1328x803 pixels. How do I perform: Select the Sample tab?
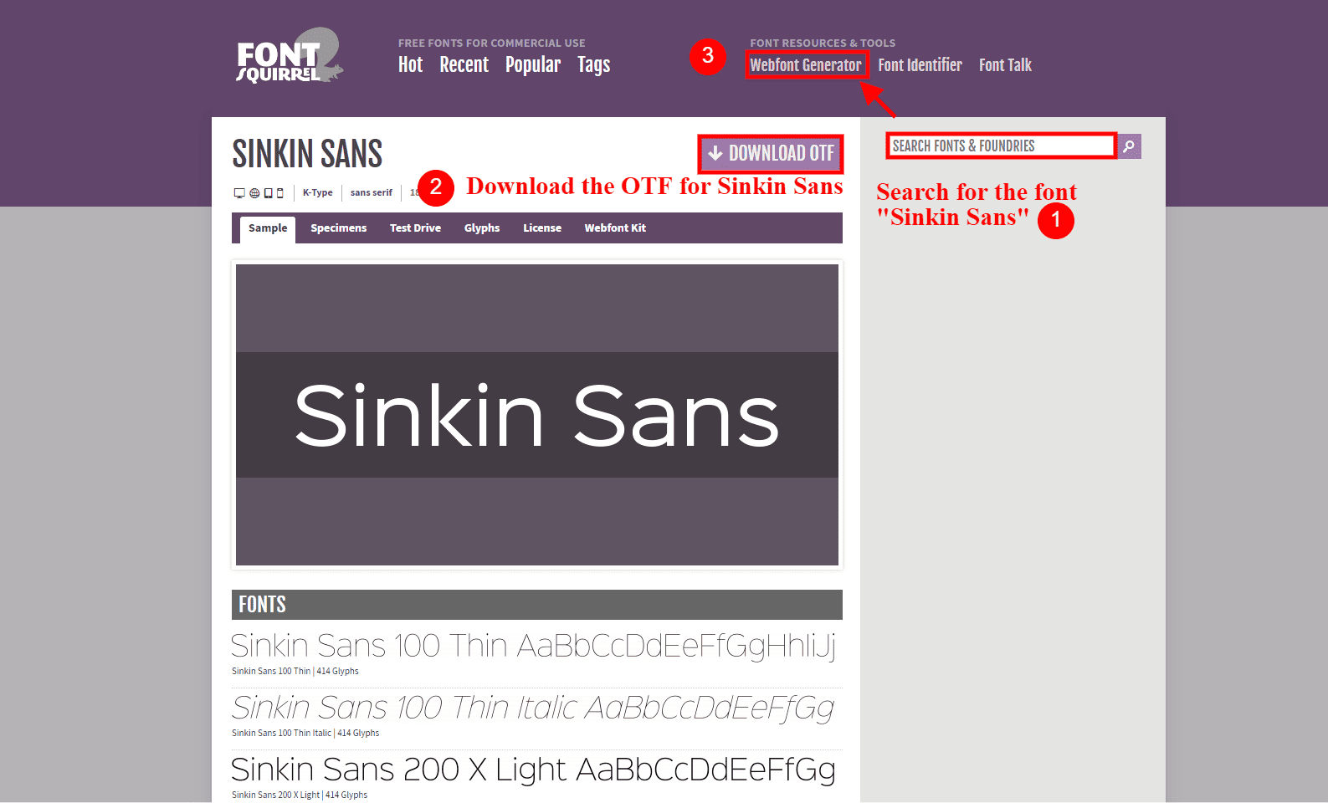pyautogui.click(x=268, y=228)
